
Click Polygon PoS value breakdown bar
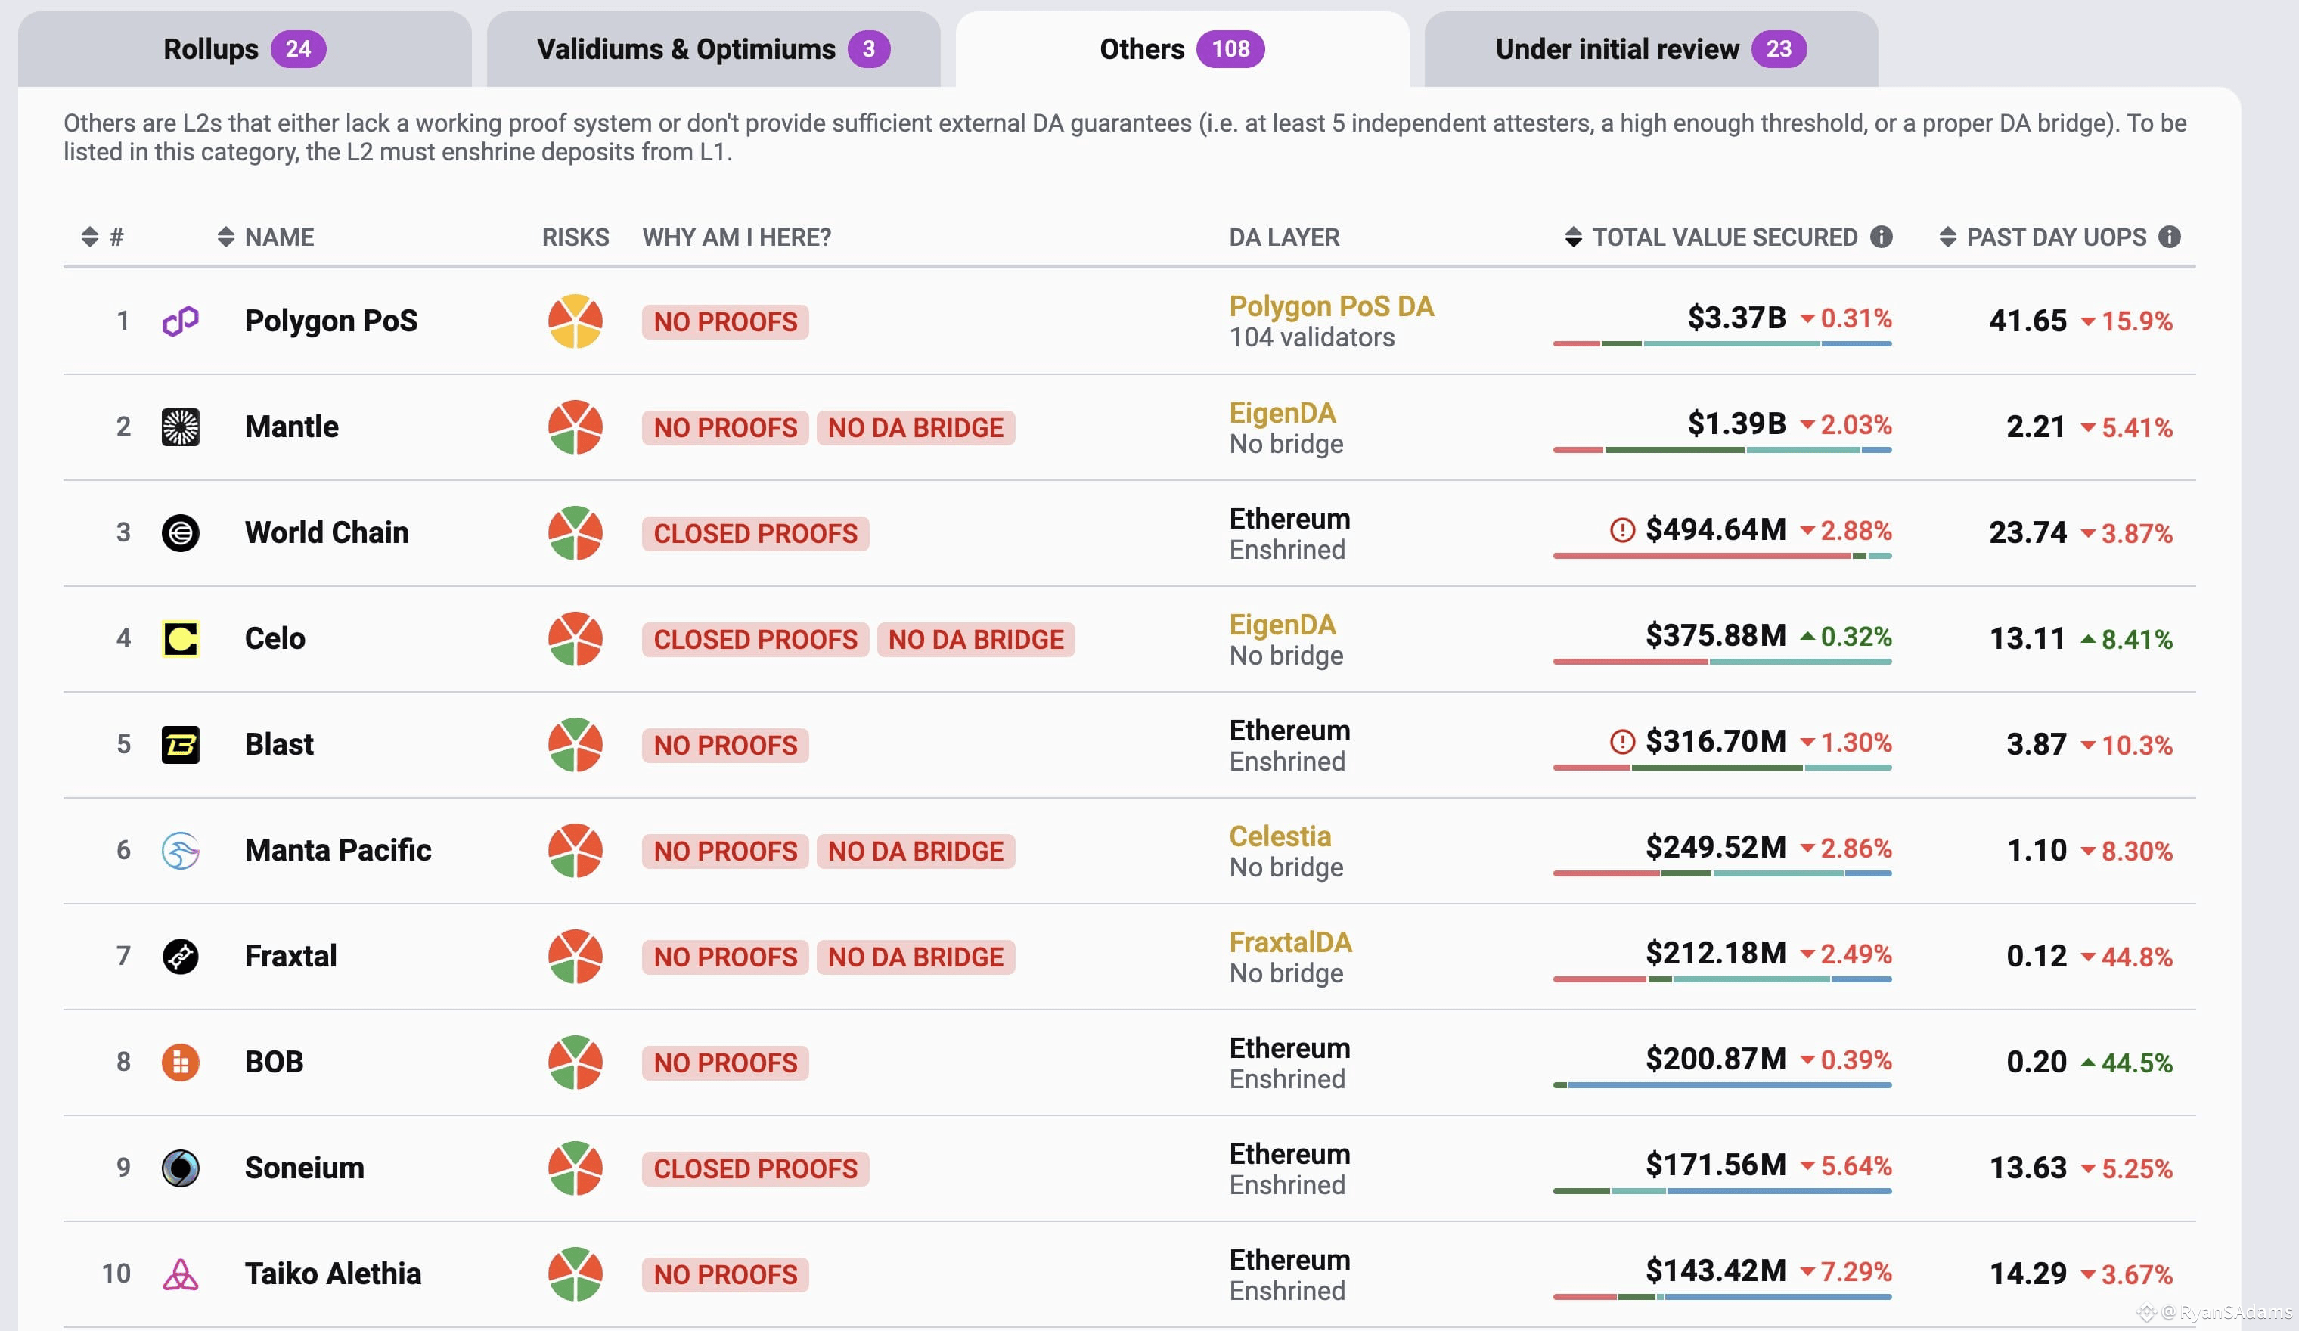coord(1723,344)
